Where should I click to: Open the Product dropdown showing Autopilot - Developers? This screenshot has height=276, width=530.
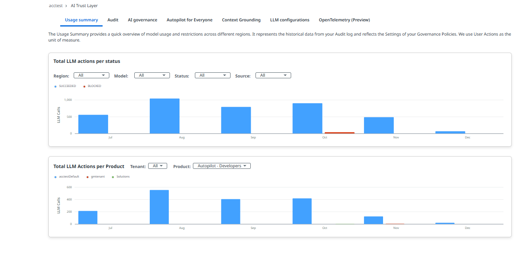(222, 166)
